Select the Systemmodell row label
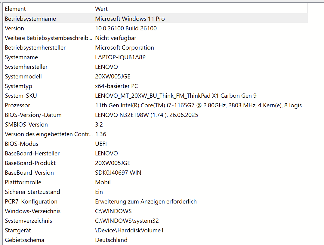Screen dimensions: 324x245 (23, 77)
